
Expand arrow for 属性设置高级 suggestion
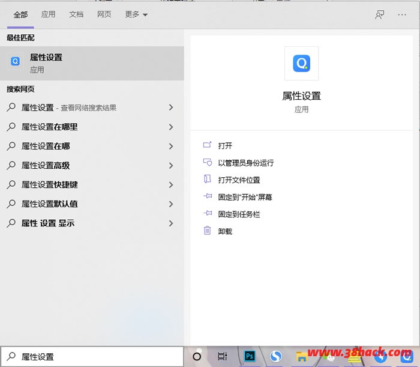coord(171,165)
